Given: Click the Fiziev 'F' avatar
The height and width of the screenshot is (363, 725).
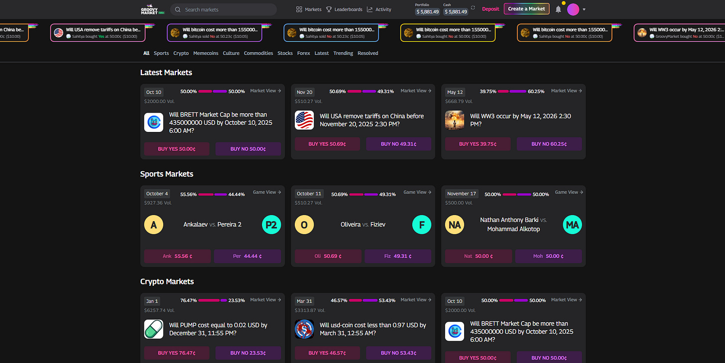Looking at the screenshot, I should 422,225.
